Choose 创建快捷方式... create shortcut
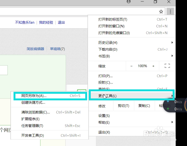This screenshot has width=187, height=146. click(x=50, y=103)
